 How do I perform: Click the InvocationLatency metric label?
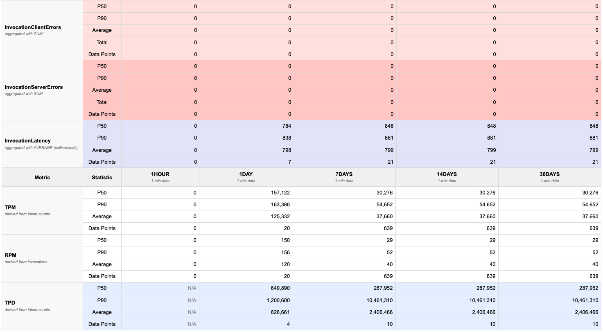[28, 141]
